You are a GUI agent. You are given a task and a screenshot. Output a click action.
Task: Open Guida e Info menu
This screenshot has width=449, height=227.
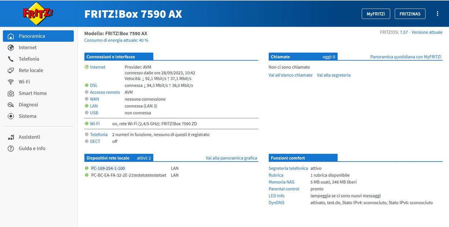click(x=38, y=148)
